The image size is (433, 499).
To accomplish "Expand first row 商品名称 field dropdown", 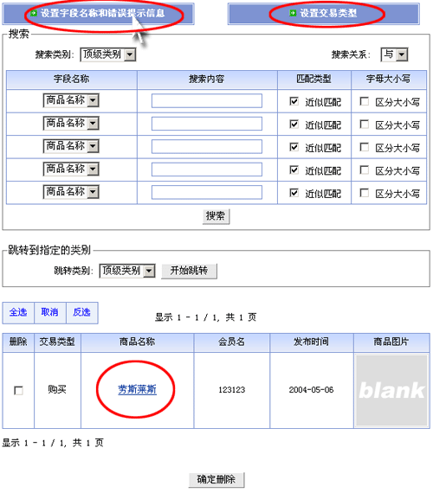I will (71, 100).
